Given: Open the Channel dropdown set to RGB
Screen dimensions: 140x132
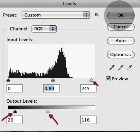Looking at the screenshot, I should [44, 29].
